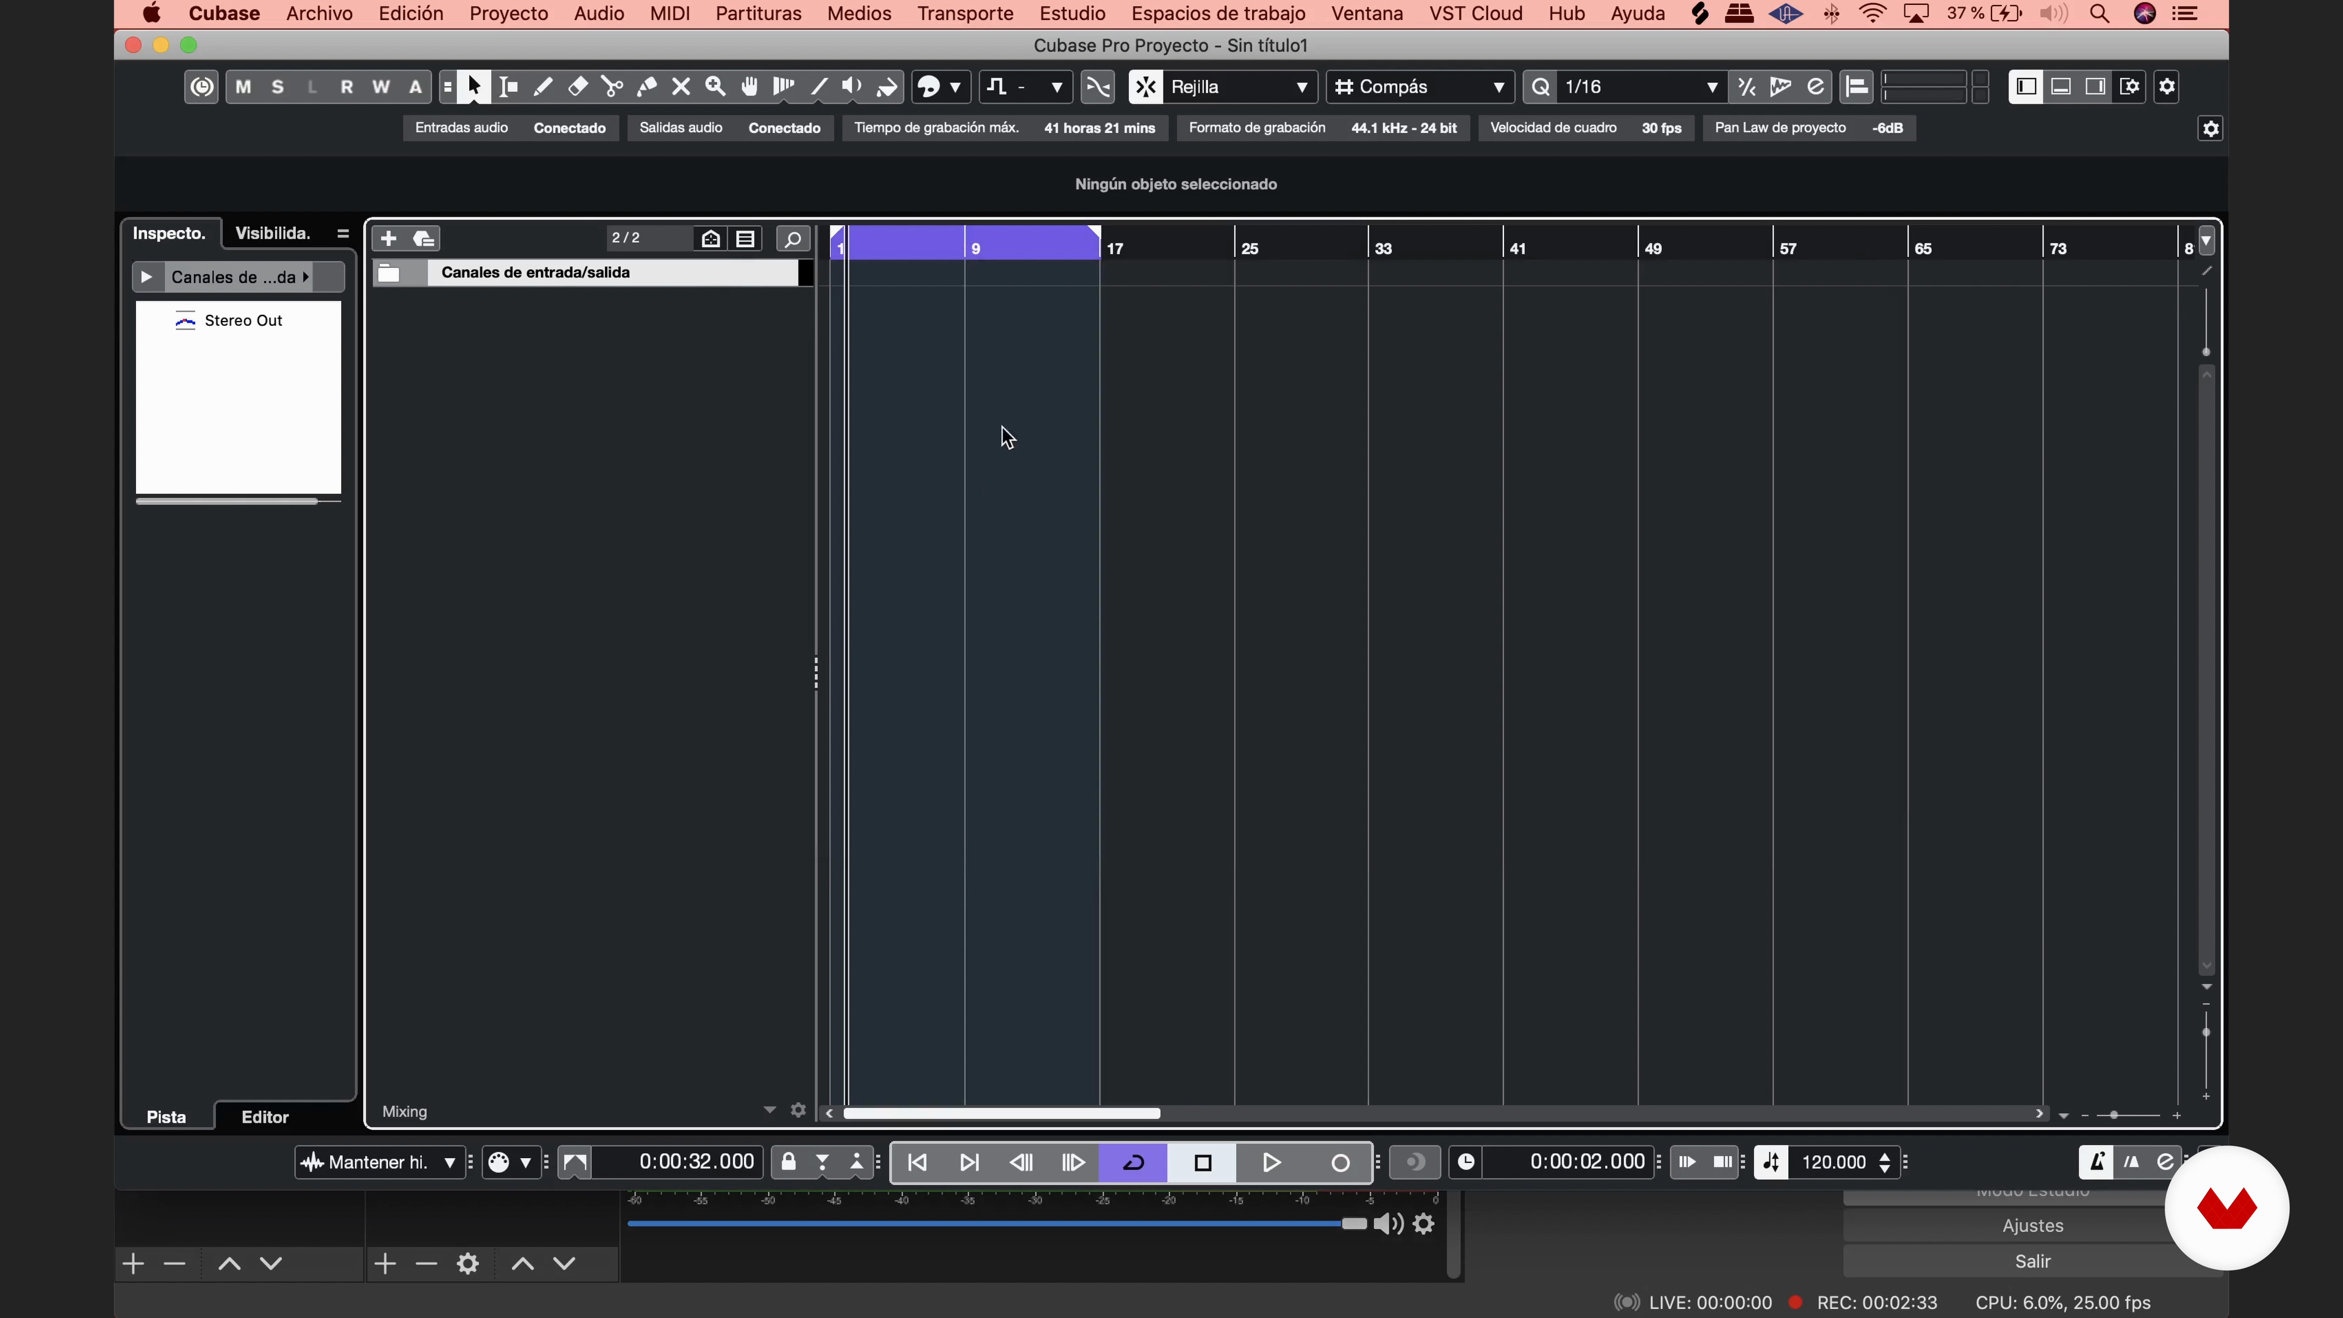Click the Forward transport button
This screenshot has height=1318, width=2343.
pyautogui.click(x=1073, y=1162)
